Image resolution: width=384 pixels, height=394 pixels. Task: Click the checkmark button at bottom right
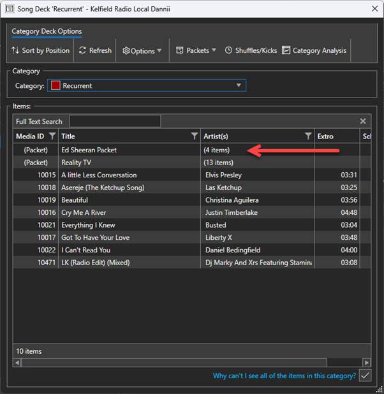(365, 376)
